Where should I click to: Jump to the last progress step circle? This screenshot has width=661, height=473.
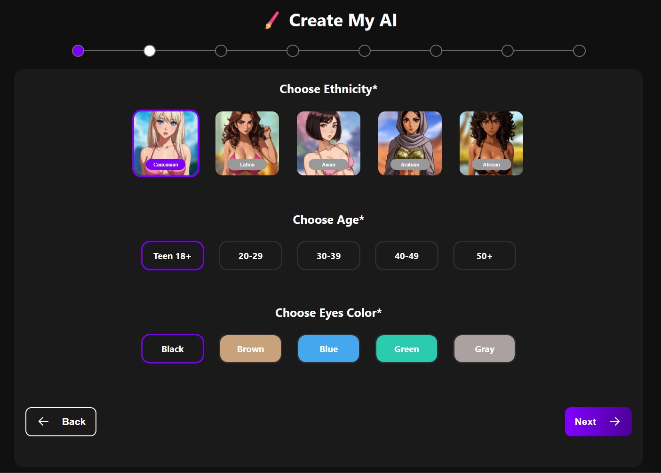tap(579, 51)
